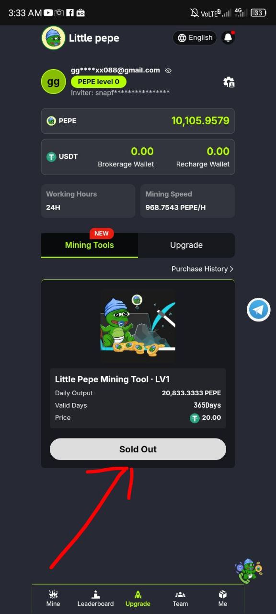Go to the Me profile page
The height and width of the screenshot is (614, 276).
coord(223,599)
